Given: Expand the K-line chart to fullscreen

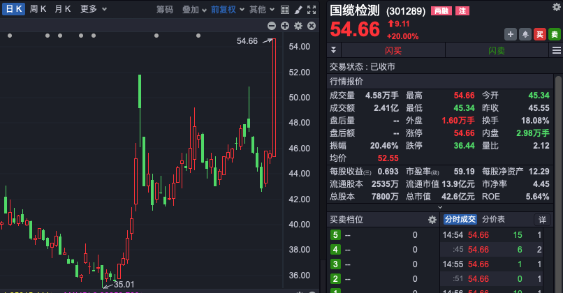Looking at the screenshot, I should 312,9.
